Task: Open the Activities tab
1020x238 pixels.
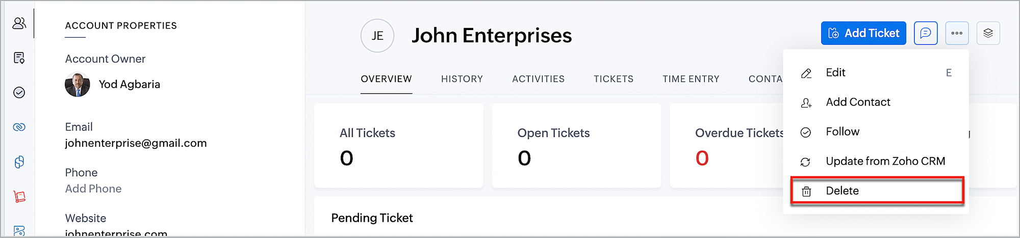Action: (x=538, y=79)
